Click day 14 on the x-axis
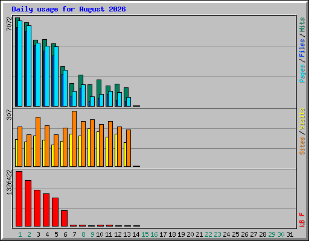 pos(136,234)
